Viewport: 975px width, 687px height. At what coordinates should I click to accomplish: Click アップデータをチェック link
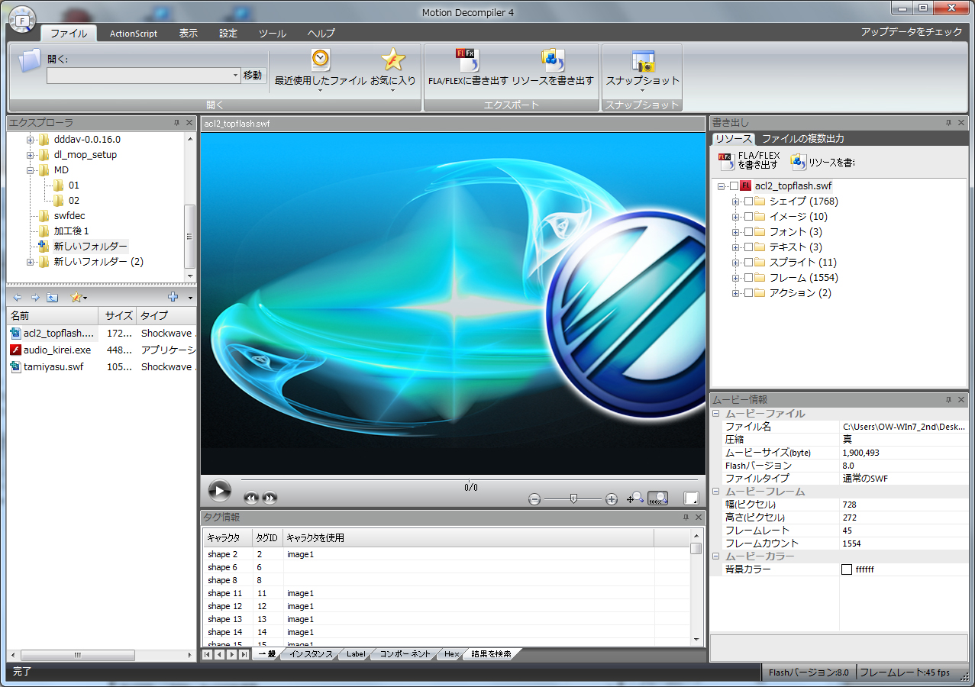coord(912,32)
